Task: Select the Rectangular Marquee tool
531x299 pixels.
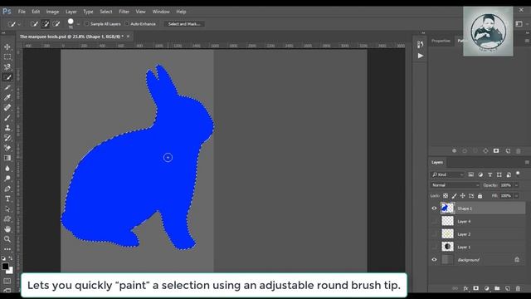Action: click(7, 57)
